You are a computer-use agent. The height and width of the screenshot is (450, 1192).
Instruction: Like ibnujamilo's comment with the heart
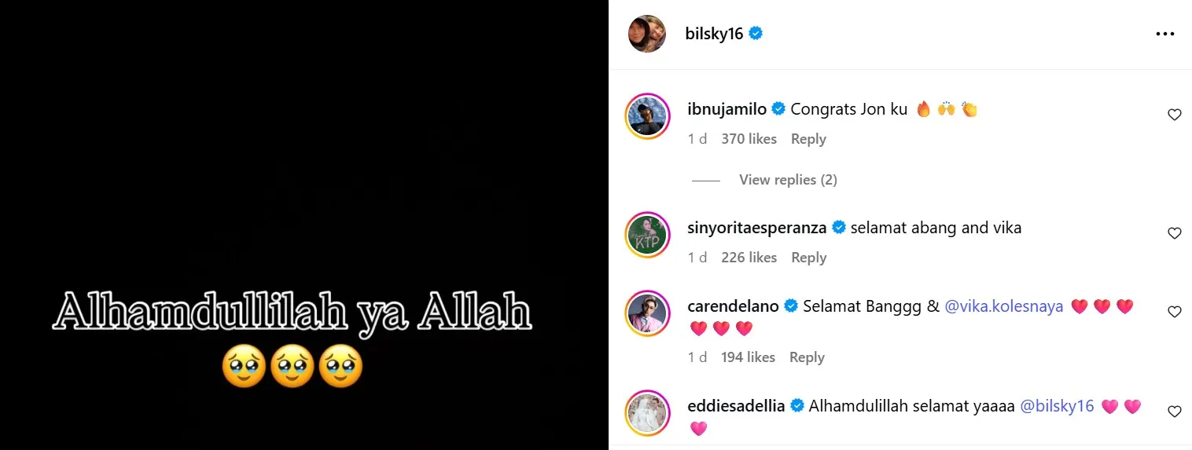tap(1174, 115)
